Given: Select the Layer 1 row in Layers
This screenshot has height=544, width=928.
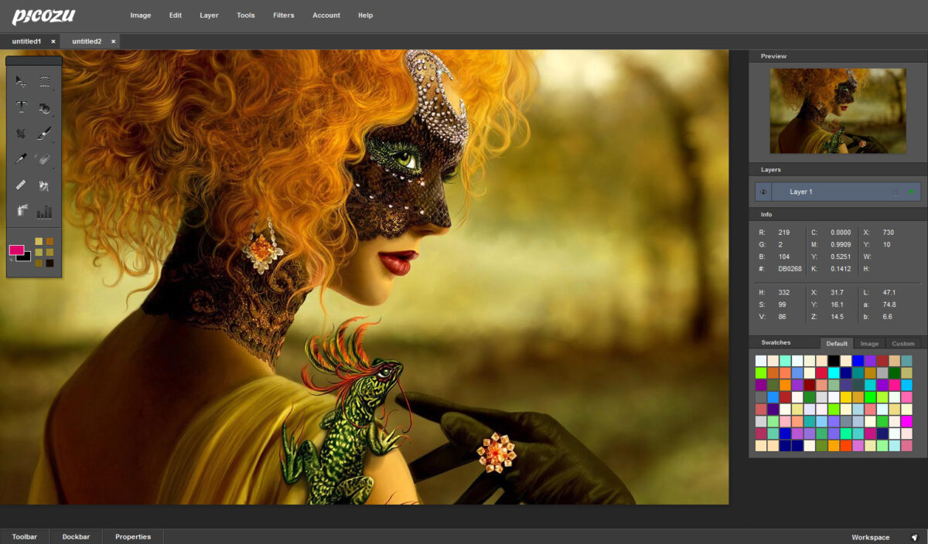Looking at the screenshot, I should (838, 192).
